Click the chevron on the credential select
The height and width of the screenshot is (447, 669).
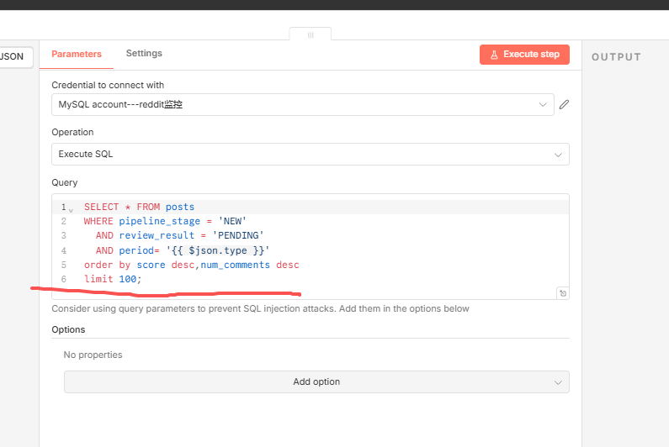[543, 105]
